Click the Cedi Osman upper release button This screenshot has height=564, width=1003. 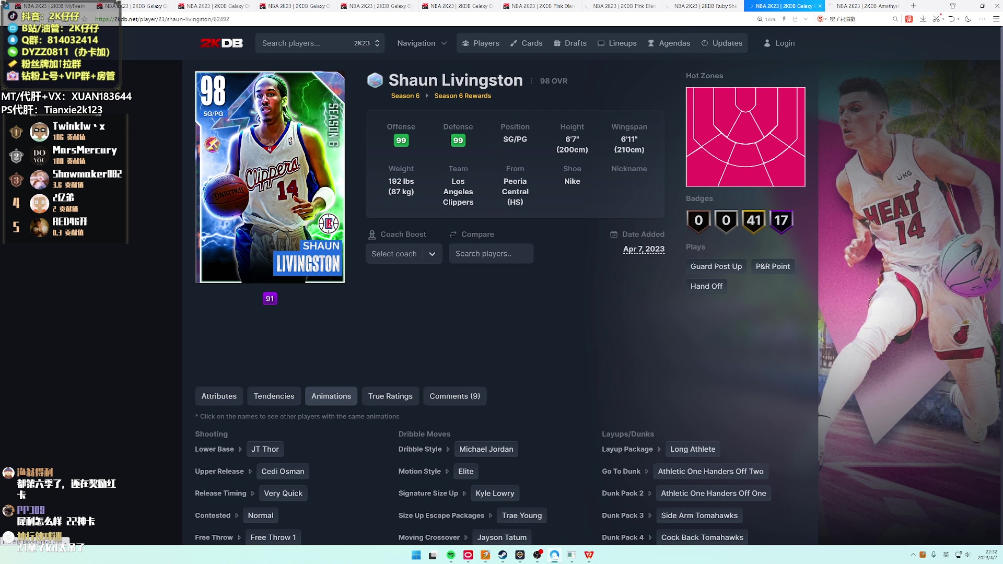click(283, 472)
